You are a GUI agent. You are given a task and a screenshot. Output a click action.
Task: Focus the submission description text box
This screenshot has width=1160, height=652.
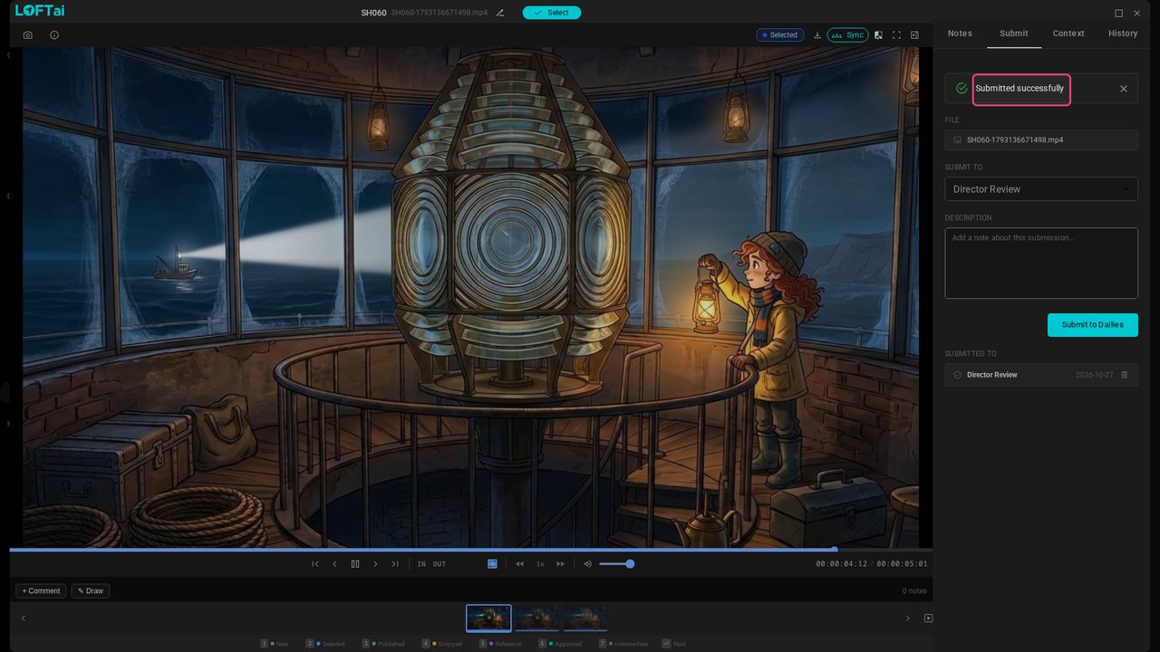coord(1041,264)
